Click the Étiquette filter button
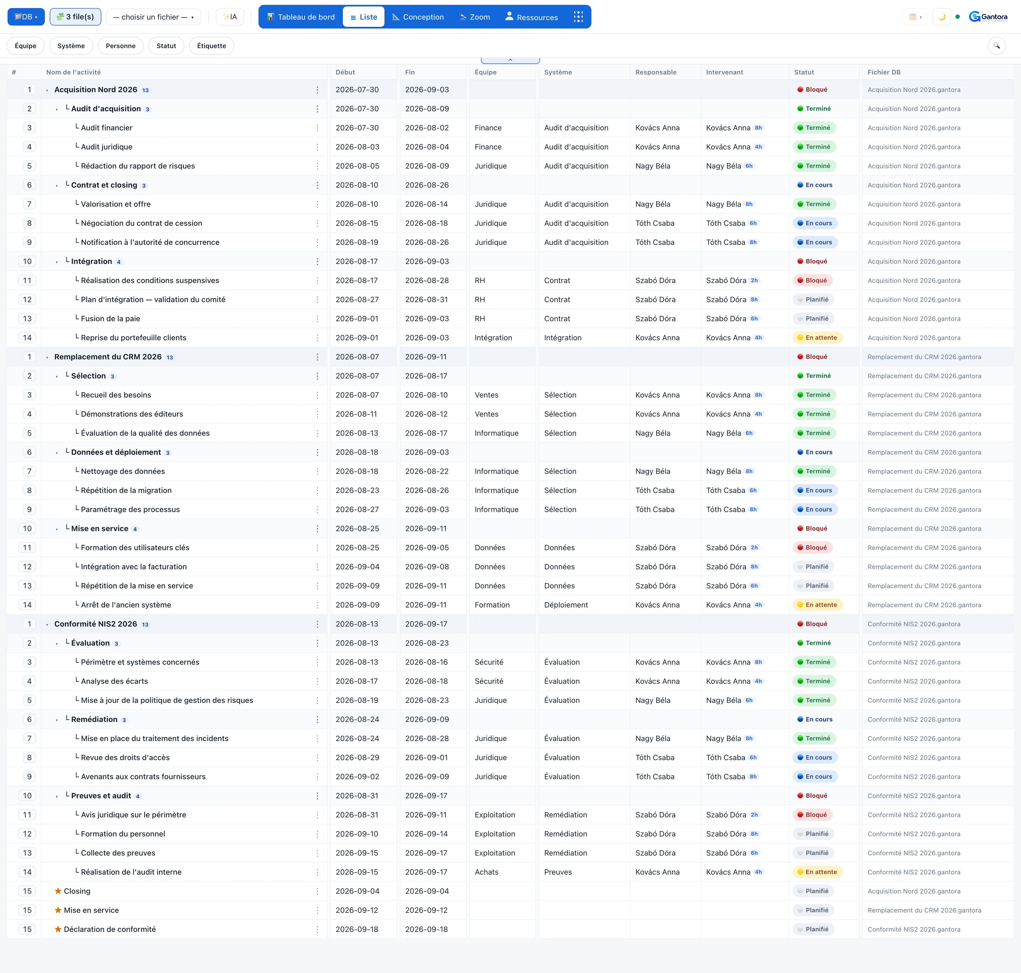1021x973 pixels. click(x=211, y=46)
